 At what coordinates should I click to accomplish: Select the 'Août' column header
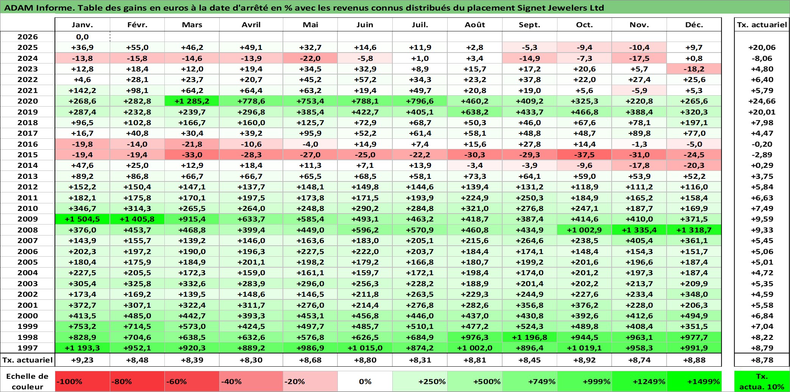[475, 25]
